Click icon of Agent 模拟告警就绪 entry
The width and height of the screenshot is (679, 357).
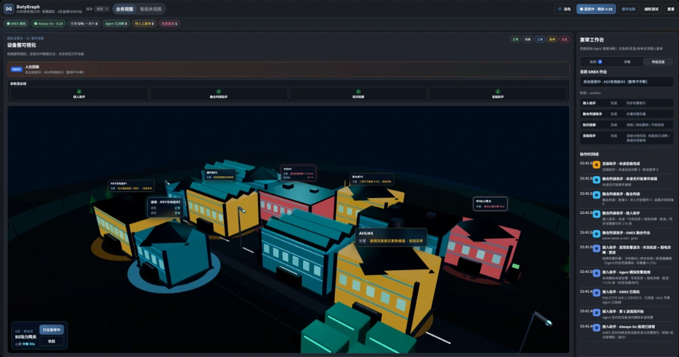pos(596,273)
